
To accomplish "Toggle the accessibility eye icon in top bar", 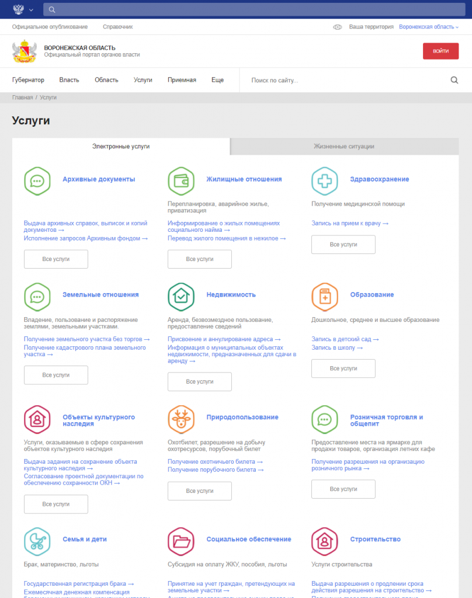I will [337, 27].
